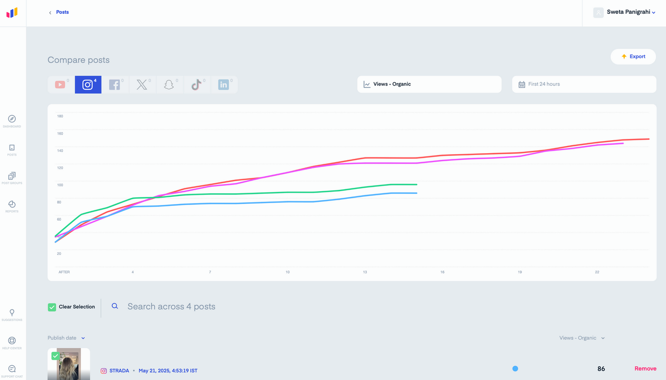Open Suggestions lightbulb in the sidebar
The image size is (666, 380).
(x=12, y=315)
